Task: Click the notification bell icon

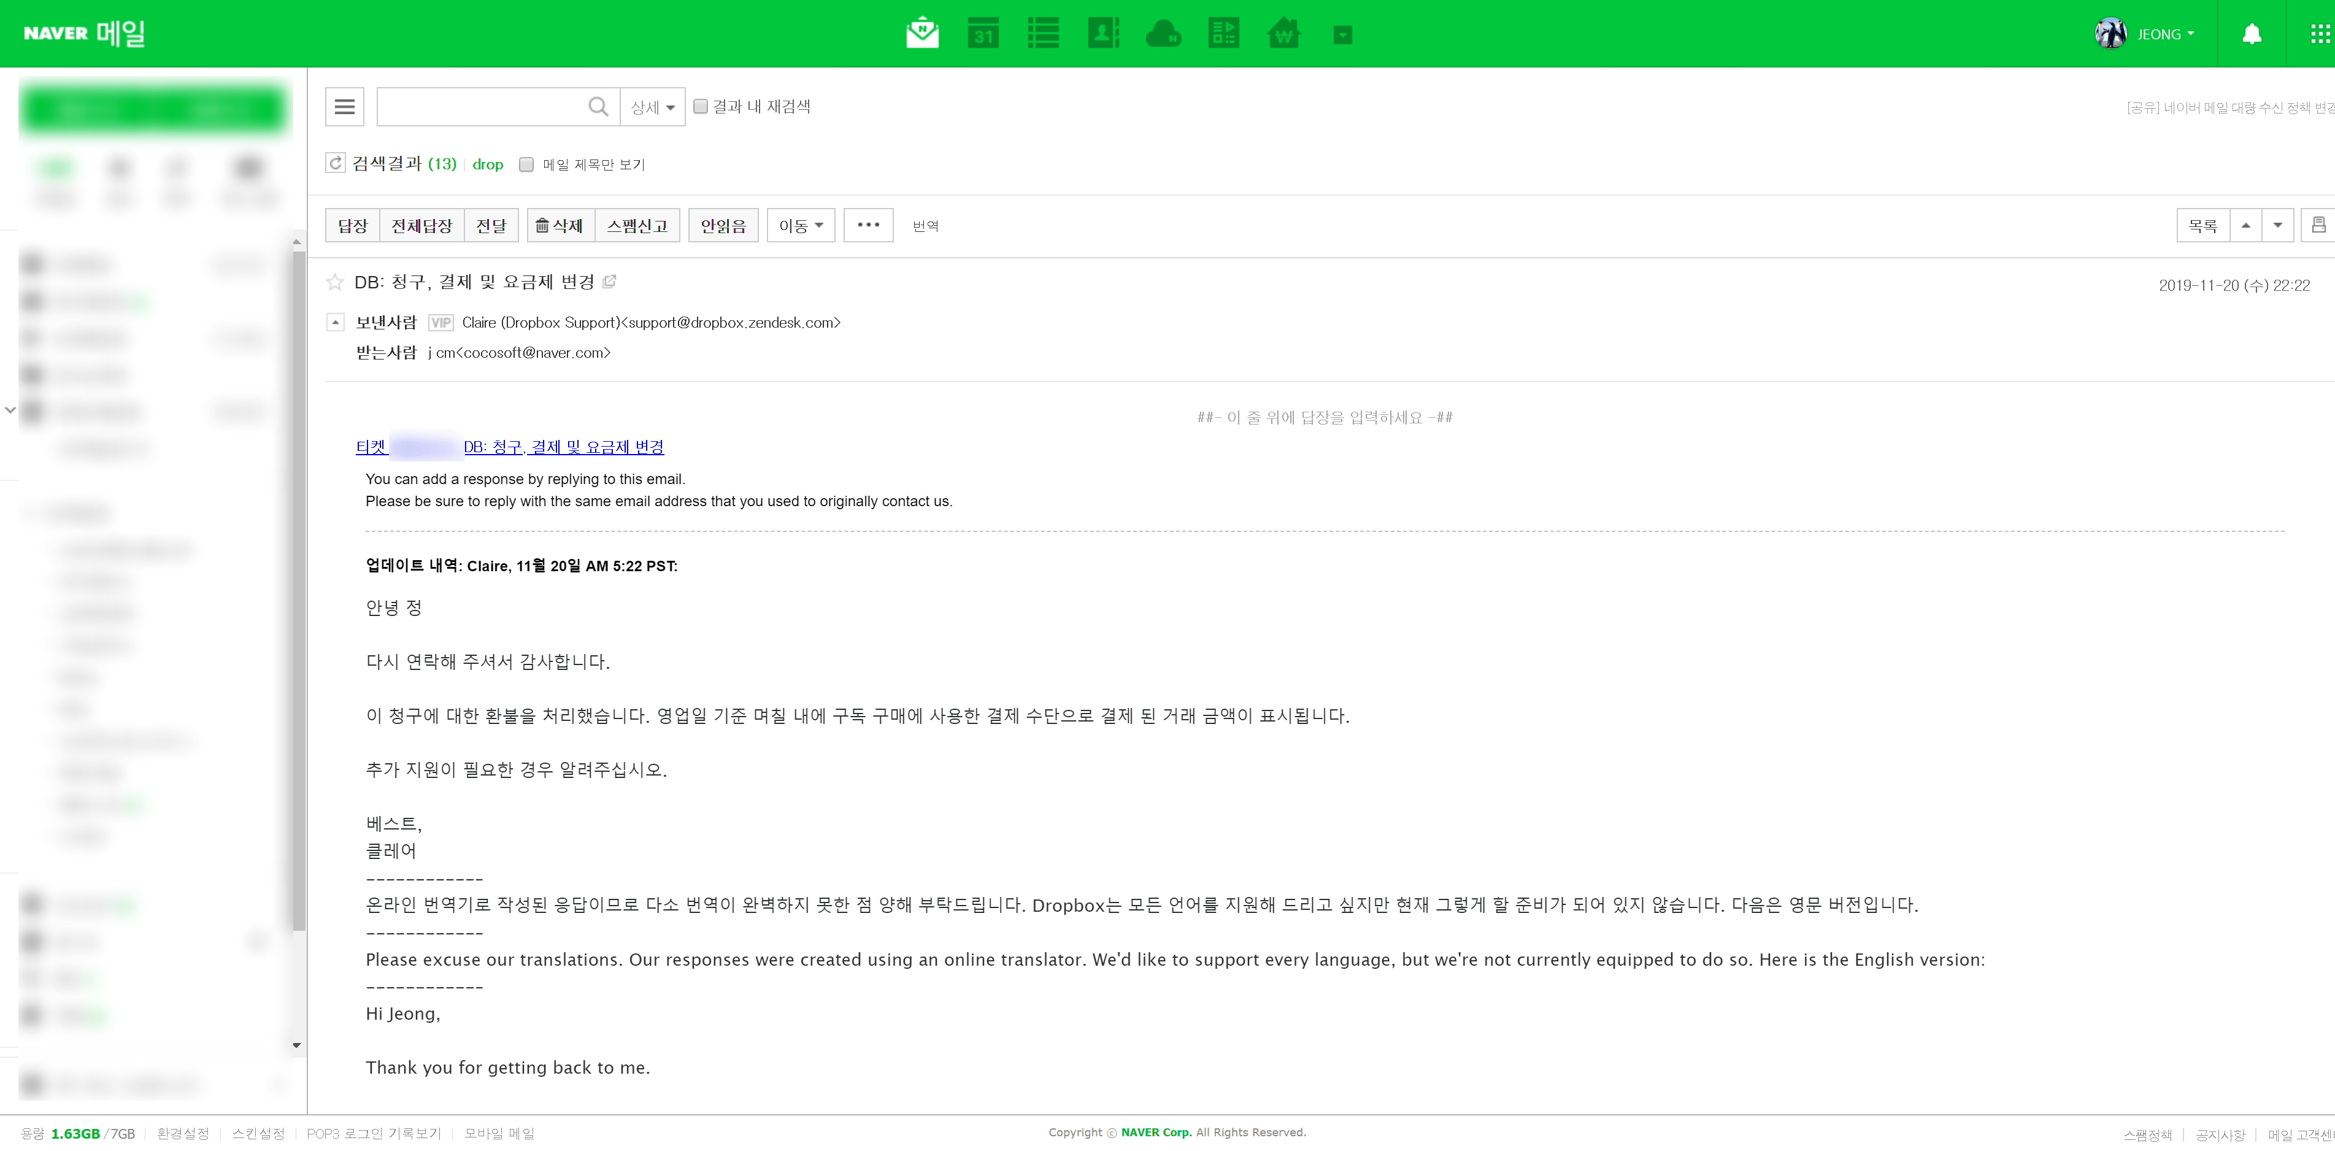Action: (2252, 34)
